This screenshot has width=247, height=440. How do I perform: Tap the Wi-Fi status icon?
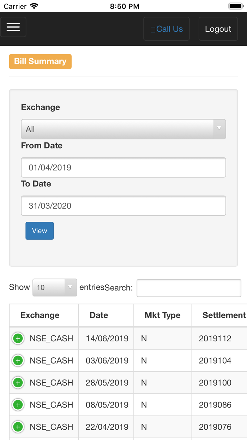34,6
